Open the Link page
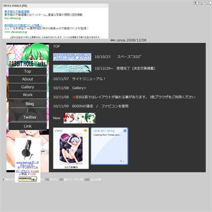Screen dimensions: 212x212 click(x=28, y=126)
